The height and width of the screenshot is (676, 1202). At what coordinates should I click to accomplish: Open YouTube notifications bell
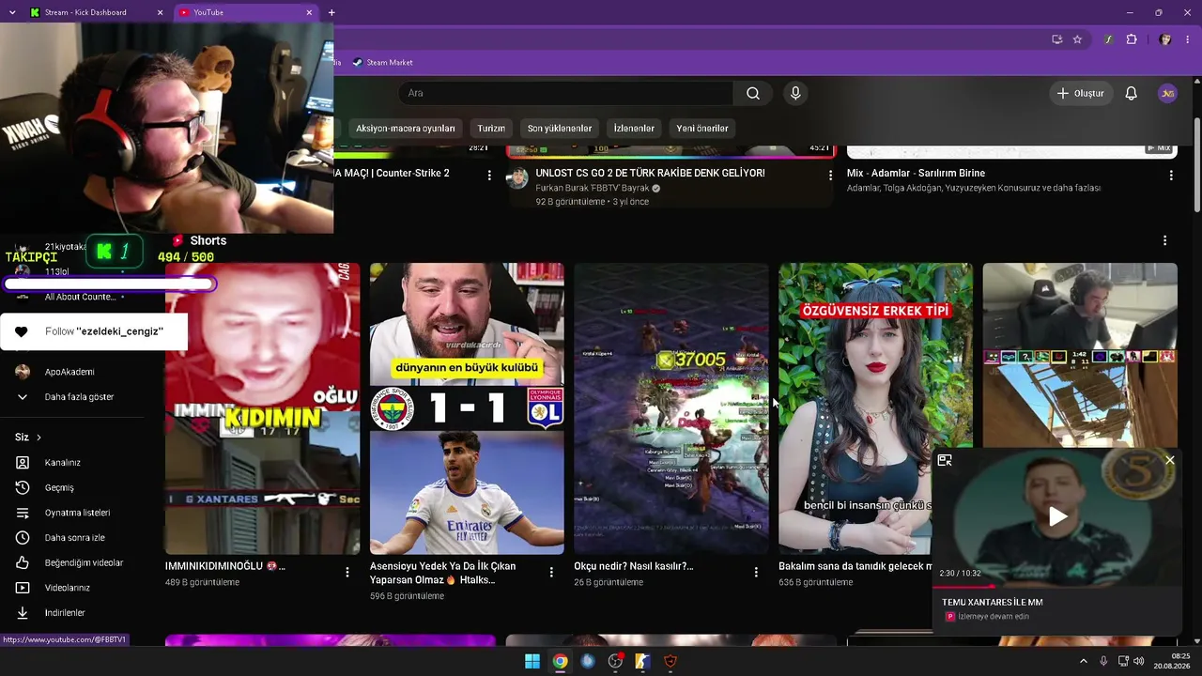1132,93
